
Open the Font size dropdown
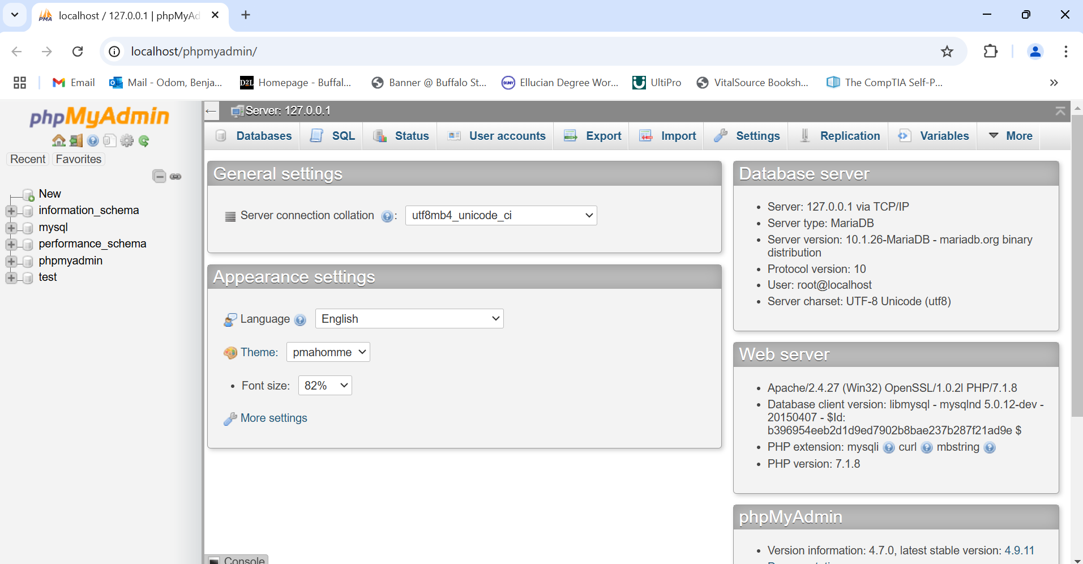[325, 386]
